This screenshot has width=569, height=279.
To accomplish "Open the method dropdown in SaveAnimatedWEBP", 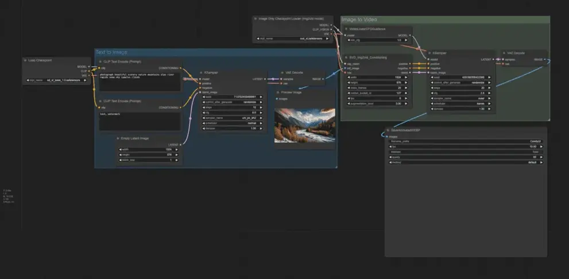I will 465,162.
